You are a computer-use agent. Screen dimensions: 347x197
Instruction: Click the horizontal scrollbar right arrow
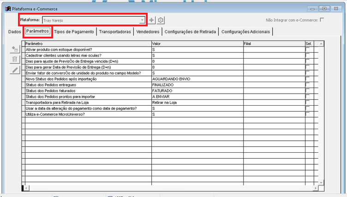click(x=315, y=188)
